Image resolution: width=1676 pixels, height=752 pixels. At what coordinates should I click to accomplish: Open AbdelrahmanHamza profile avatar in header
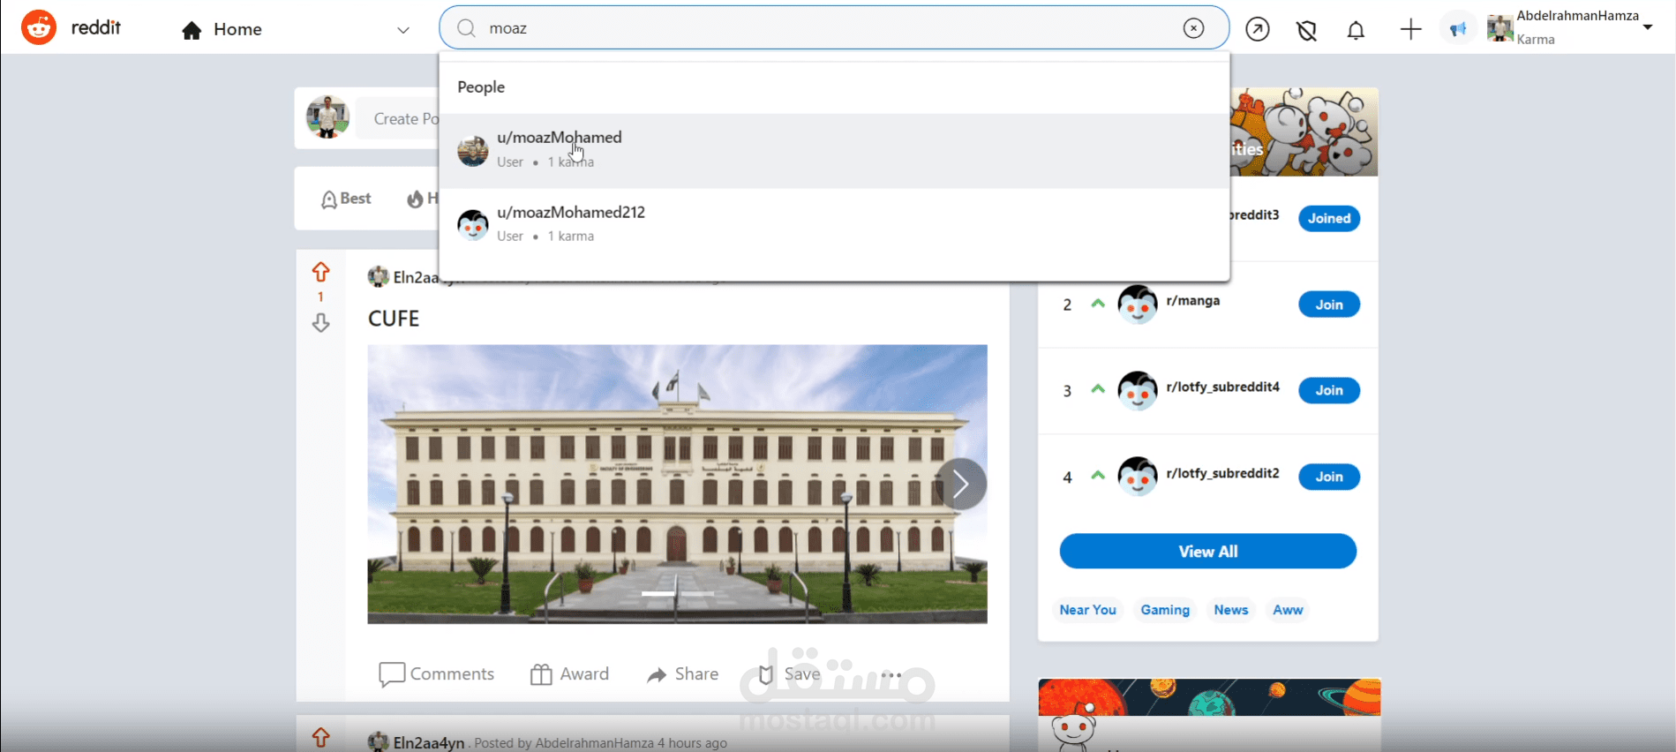click(x=1500, y=28)
